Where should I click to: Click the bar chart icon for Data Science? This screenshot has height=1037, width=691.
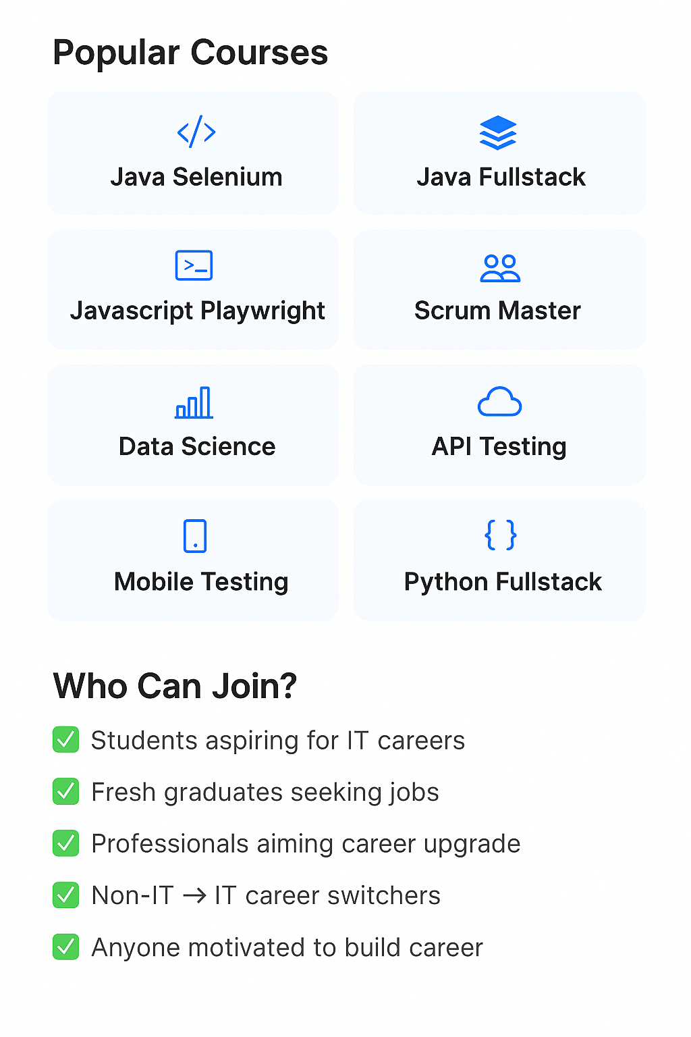pyautogui.click(x=194, y=402)
